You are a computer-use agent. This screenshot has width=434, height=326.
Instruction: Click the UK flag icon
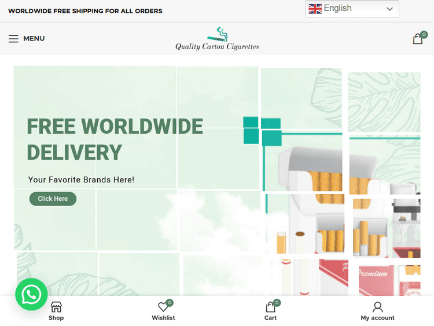[x=315, y=9]
